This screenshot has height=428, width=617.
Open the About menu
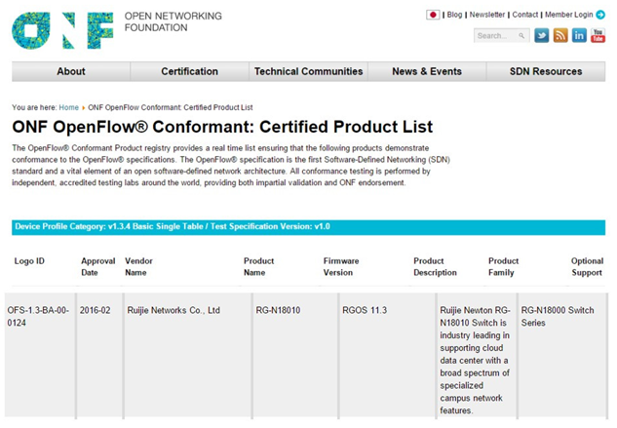tap(71, 71)
